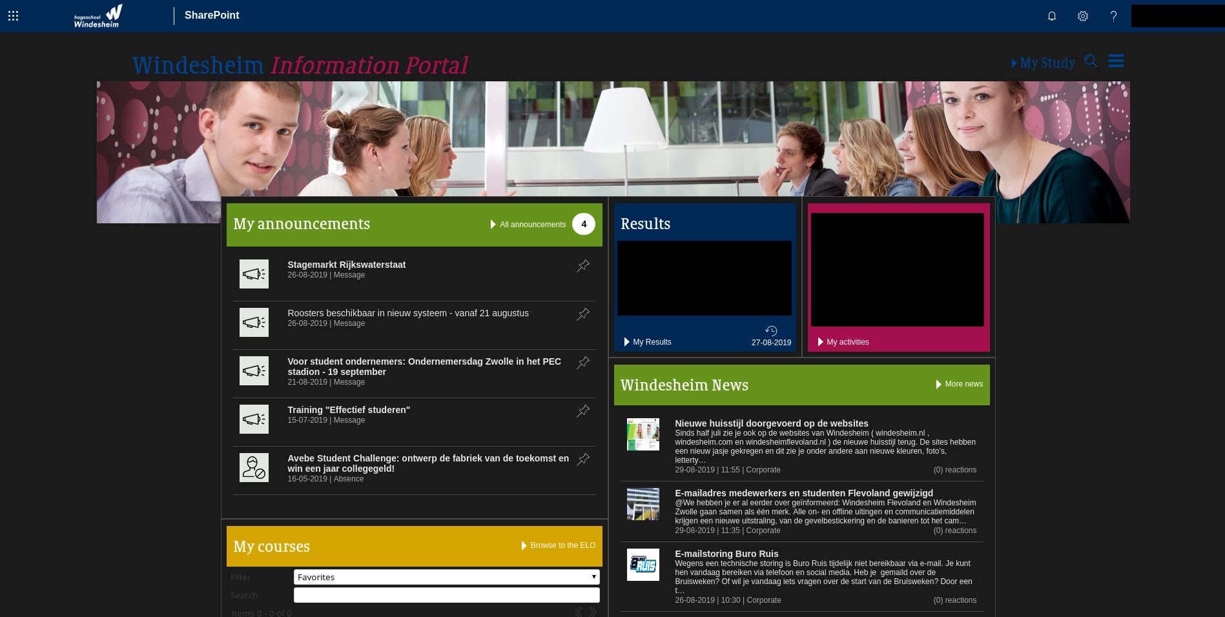
Task: Click the Windesheim News heading
Action: pyautogui.click(x=685, y=385)
